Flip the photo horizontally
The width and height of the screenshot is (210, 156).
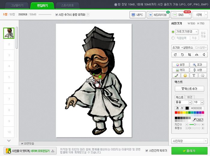(x=196, y=55)
